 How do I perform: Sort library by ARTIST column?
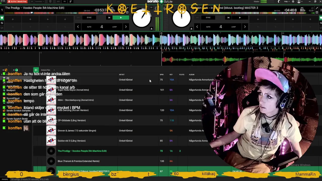(x=122, y=75)
